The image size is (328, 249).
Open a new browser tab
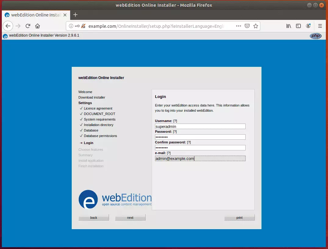point(75,15)
